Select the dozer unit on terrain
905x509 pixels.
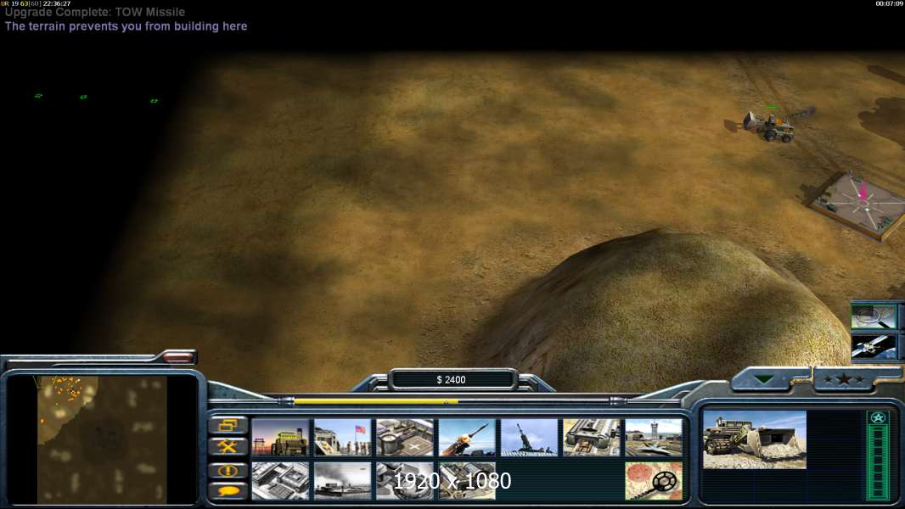[x=769, y=126]
